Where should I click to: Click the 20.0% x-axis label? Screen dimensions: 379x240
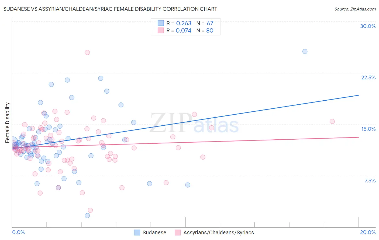click(x=368, y=232)
